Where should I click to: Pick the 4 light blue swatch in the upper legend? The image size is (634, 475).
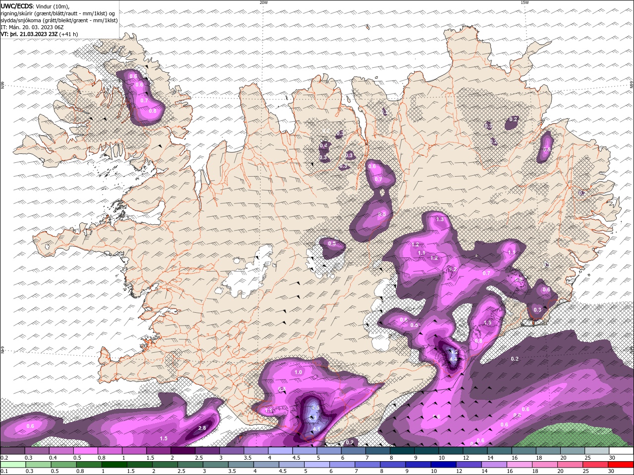(x=280, y=451)
